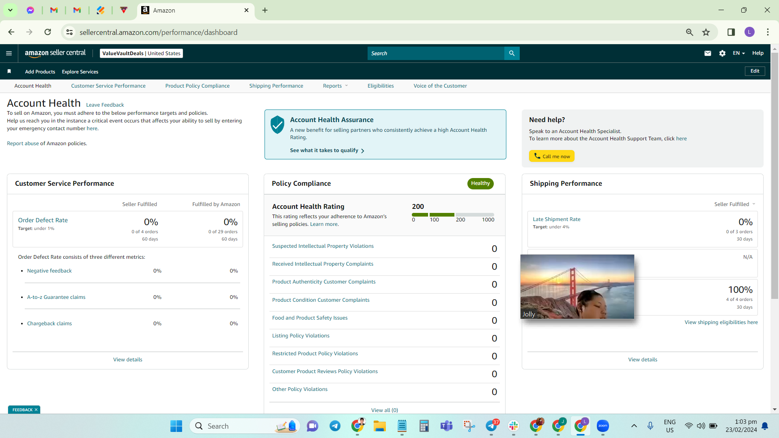Open Telegram with 37 badge in taskbar

(492, 426)
